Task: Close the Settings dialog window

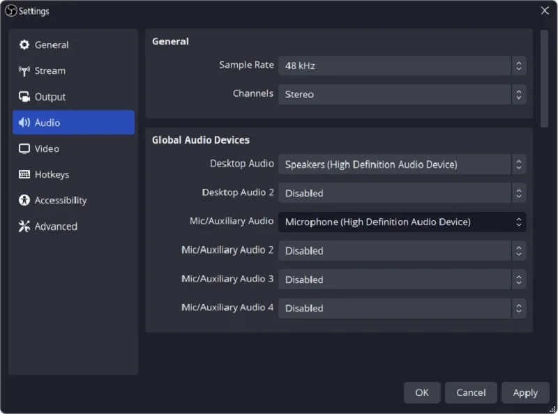Action: pyautogui.click(x=545, y=10)
